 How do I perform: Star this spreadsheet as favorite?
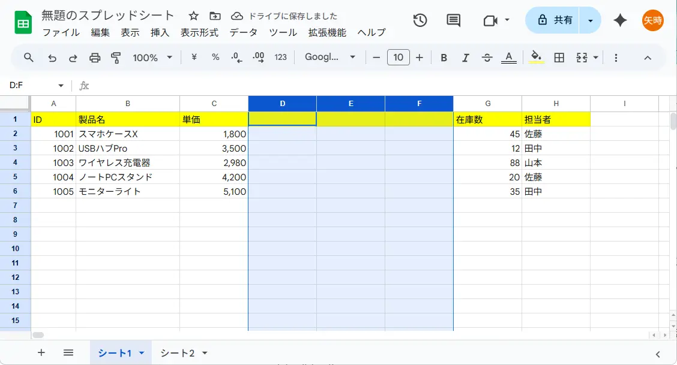tap(193, 16)
